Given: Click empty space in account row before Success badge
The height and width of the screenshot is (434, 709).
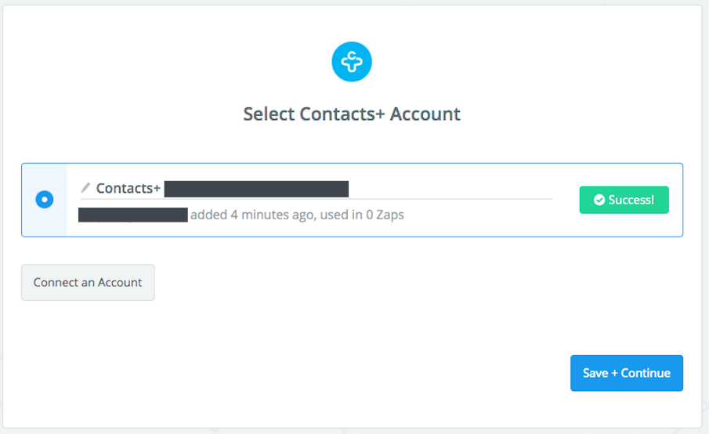Looking at the screenshot, I should 486,219.
